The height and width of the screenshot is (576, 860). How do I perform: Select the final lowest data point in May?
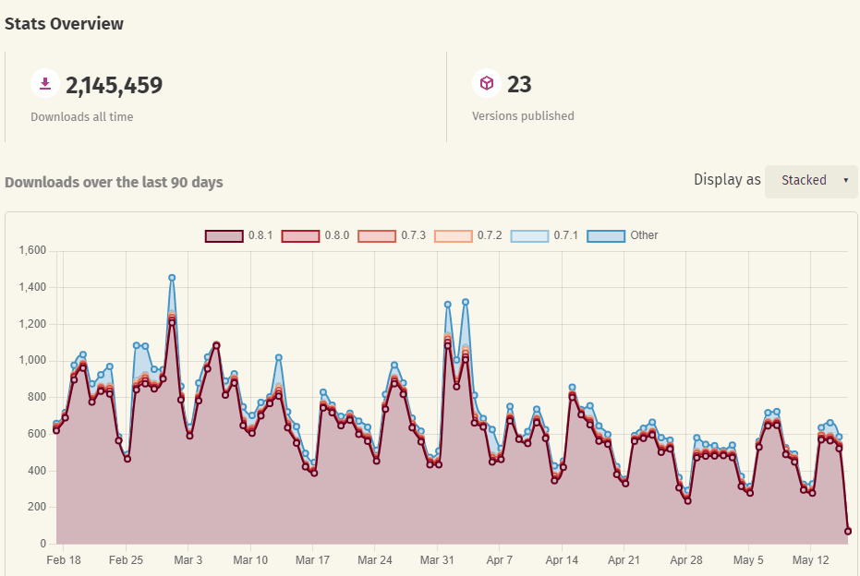[x=848, y=531]
